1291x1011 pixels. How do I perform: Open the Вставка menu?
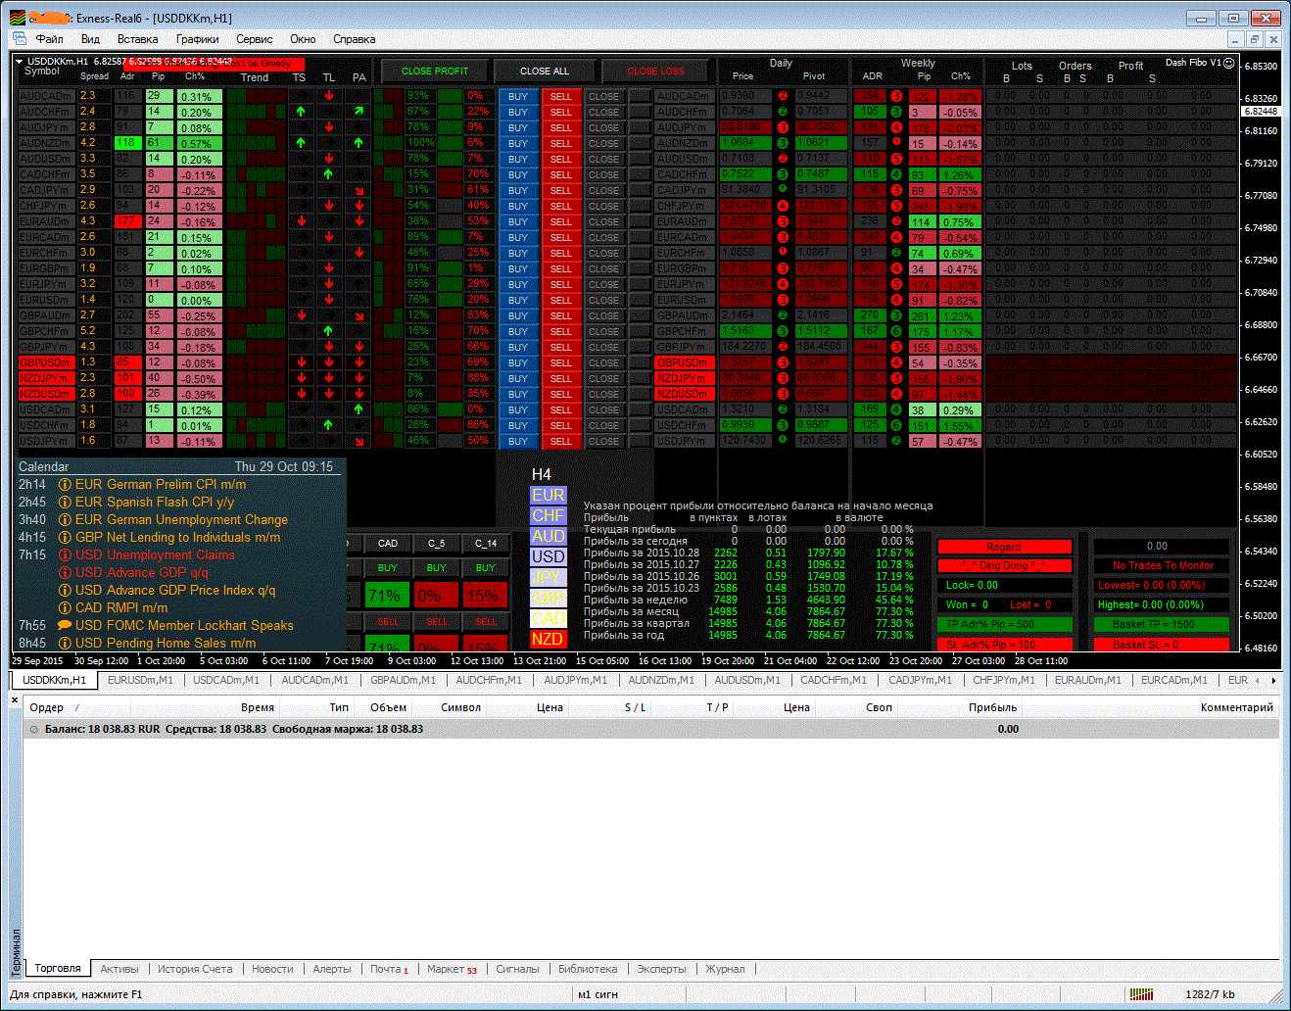click(x=137, y=39)
